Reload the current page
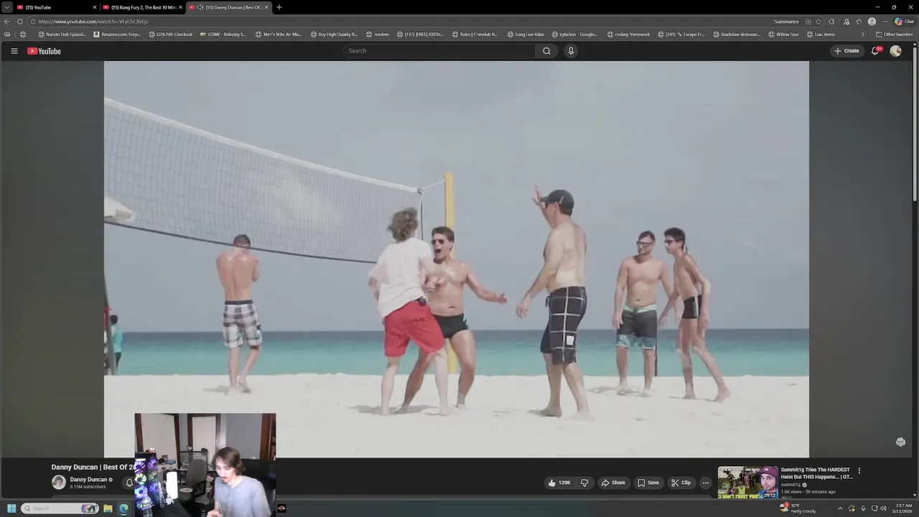Screen dimensions: 919x517 [x=19, y=22]
